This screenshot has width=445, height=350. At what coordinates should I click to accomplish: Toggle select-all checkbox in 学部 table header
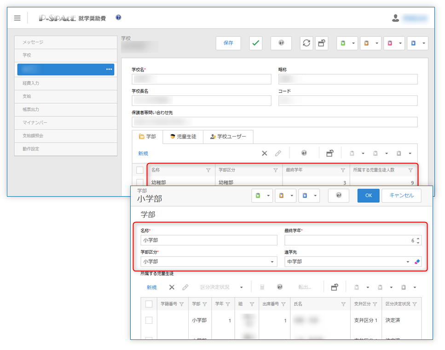click(139, 170)
